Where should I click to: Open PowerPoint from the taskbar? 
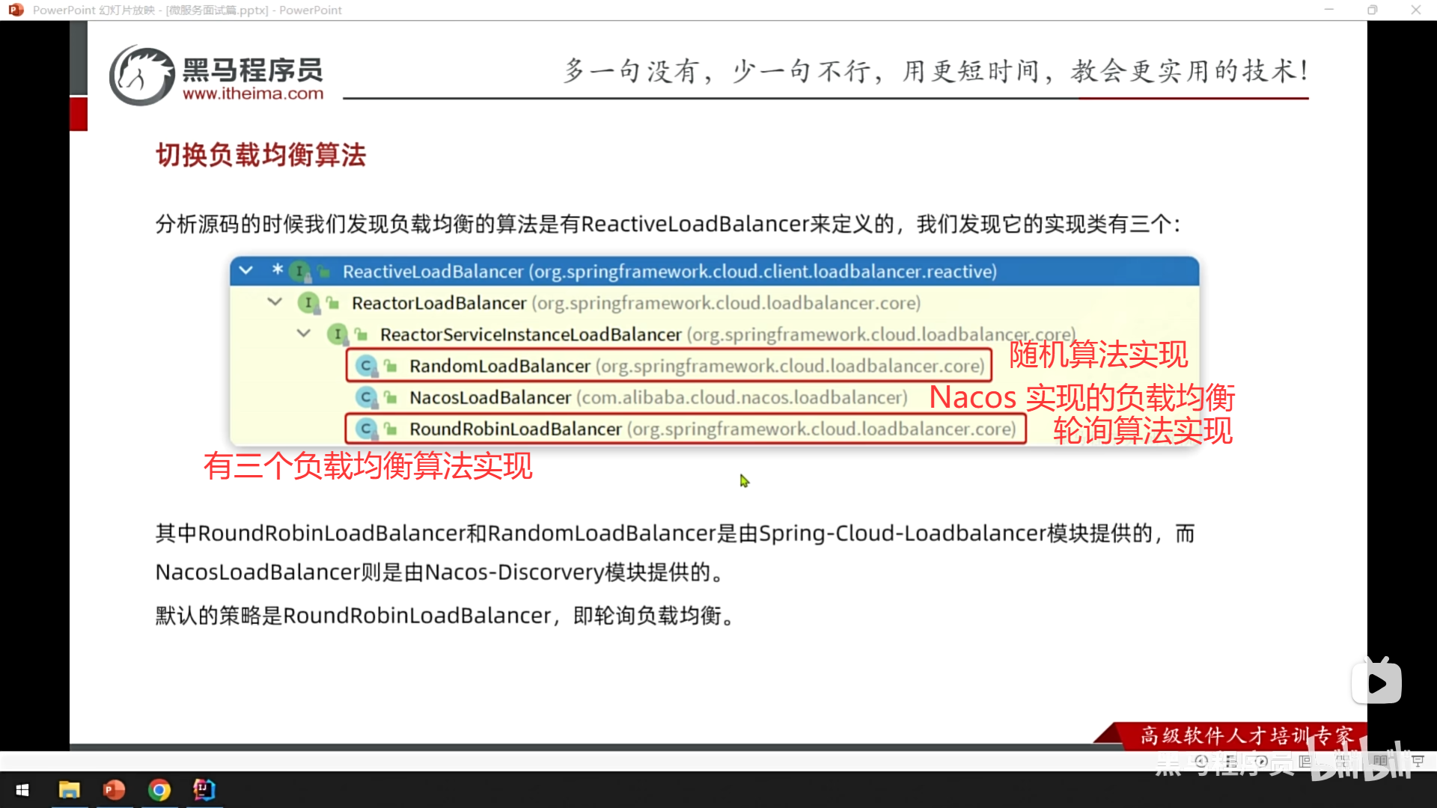point(114,790)
